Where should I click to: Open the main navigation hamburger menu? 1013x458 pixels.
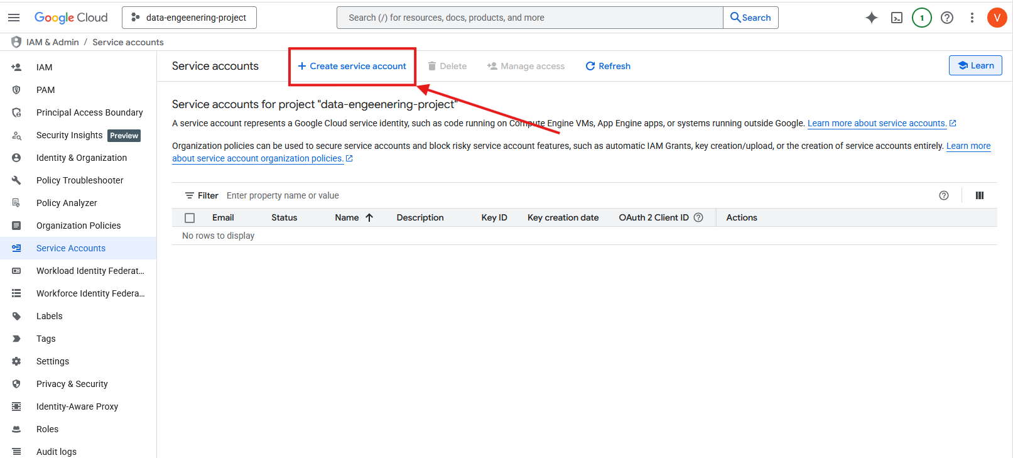tap(14, 18)
